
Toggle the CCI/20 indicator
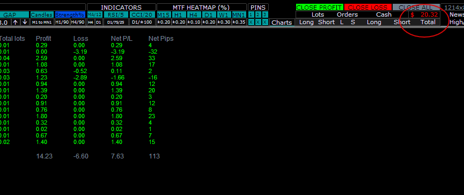[143, 15]
